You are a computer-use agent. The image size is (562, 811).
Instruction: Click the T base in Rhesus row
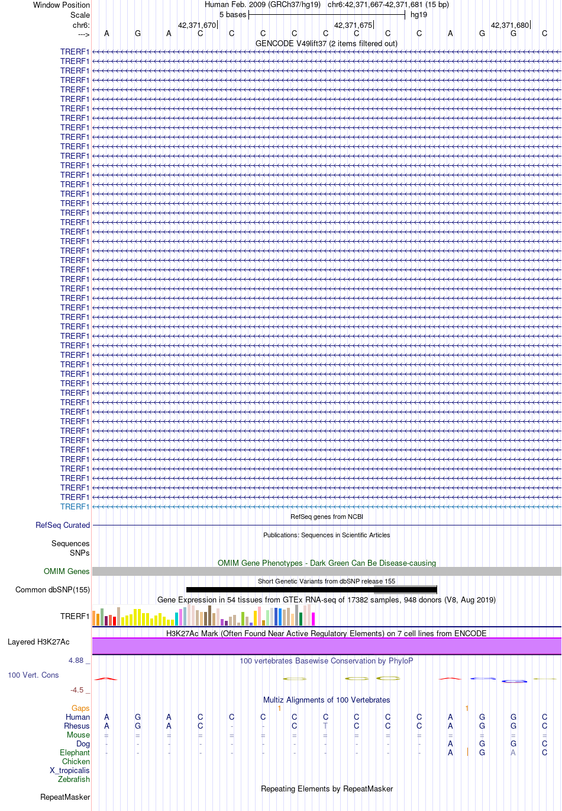[325, 726]
